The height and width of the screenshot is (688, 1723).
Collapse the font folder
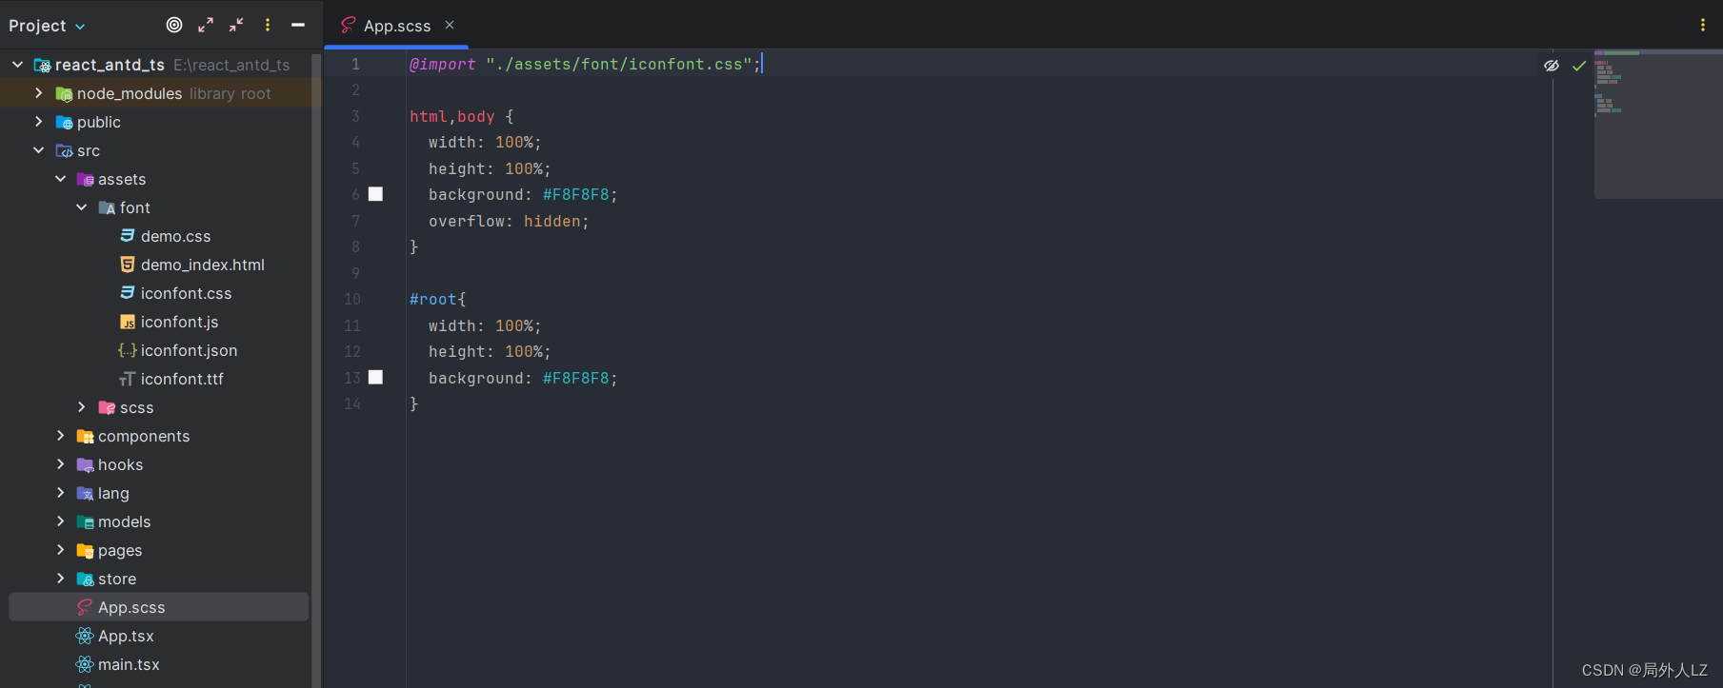point(82,207)
